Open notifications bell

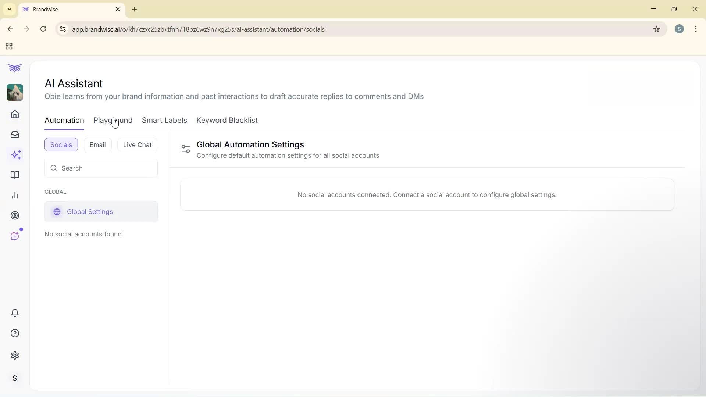click(15, 313)
